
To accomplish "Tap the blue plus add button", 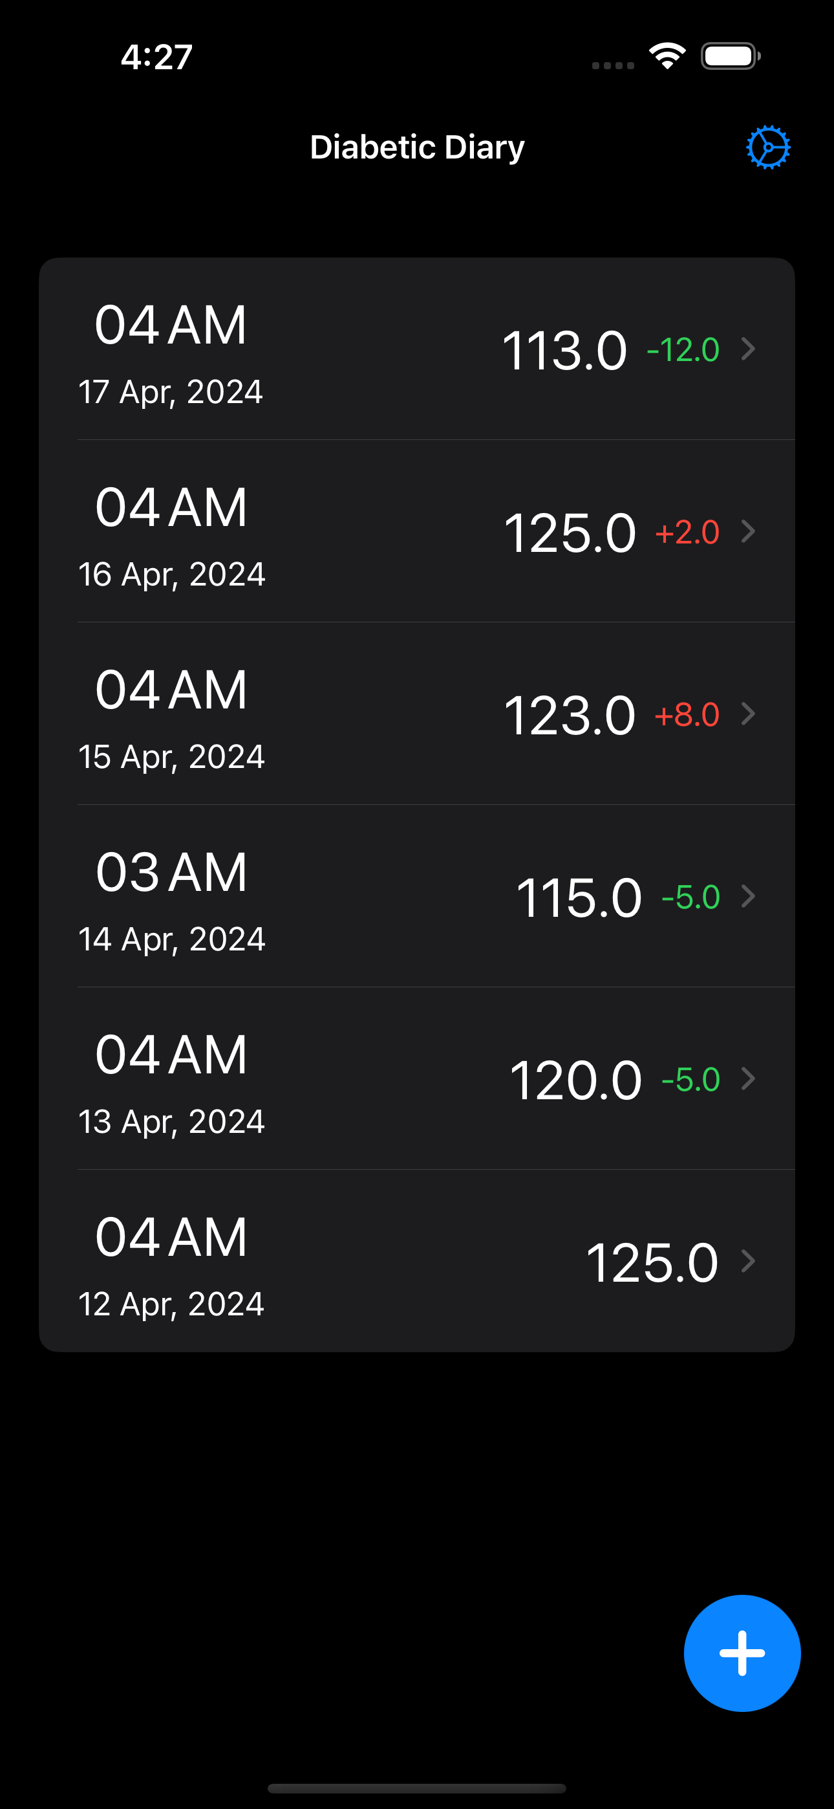I will tap(742, 1653).
